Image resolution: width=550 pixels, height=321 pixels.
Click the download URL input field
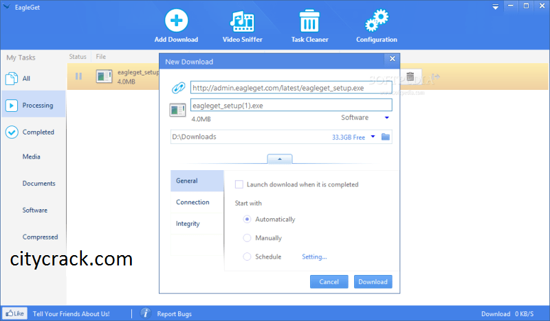click(x=291, y=88)
